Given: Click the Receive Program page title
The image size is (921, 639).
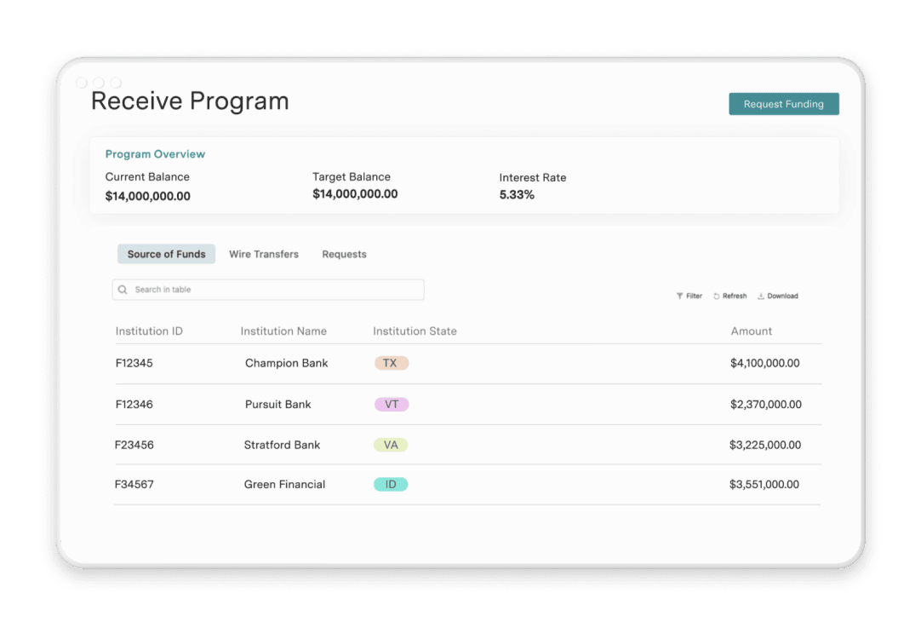Looking at the screenshot, I should [190, 101].
